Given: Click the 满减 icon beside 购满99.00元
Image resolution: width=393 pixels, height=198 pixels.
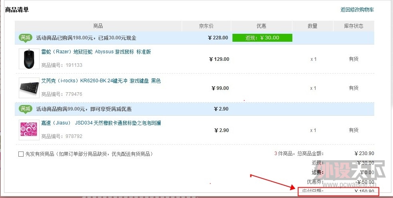Looking at the screenshot, I should 26,109.
